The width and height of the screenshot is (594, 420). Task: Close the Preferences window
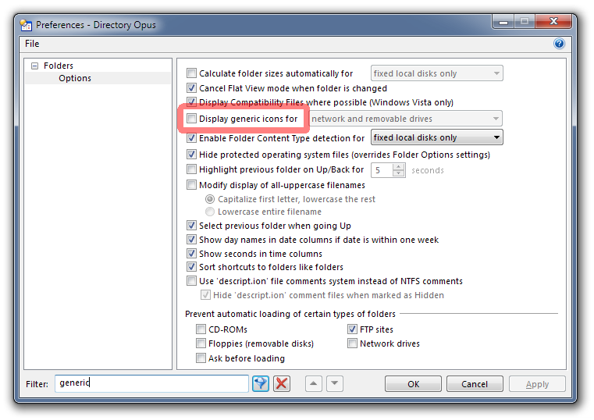553,22
